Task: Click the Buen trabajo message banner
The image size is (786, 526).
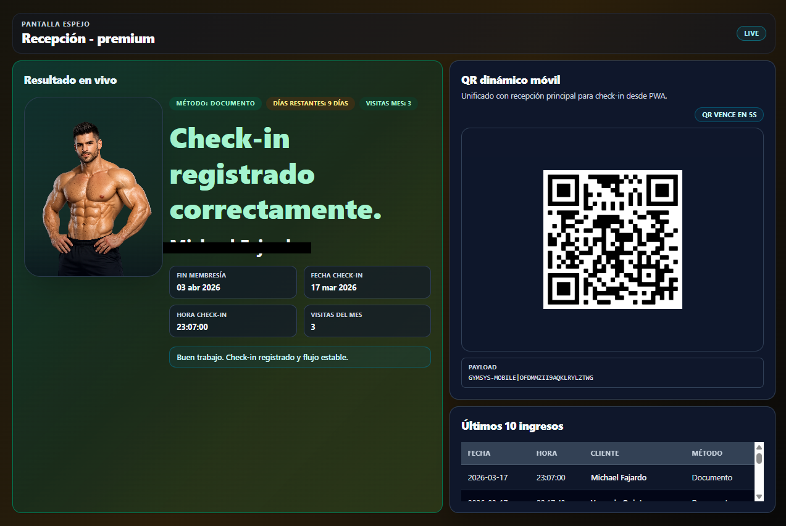Action: tap(300, 357)
